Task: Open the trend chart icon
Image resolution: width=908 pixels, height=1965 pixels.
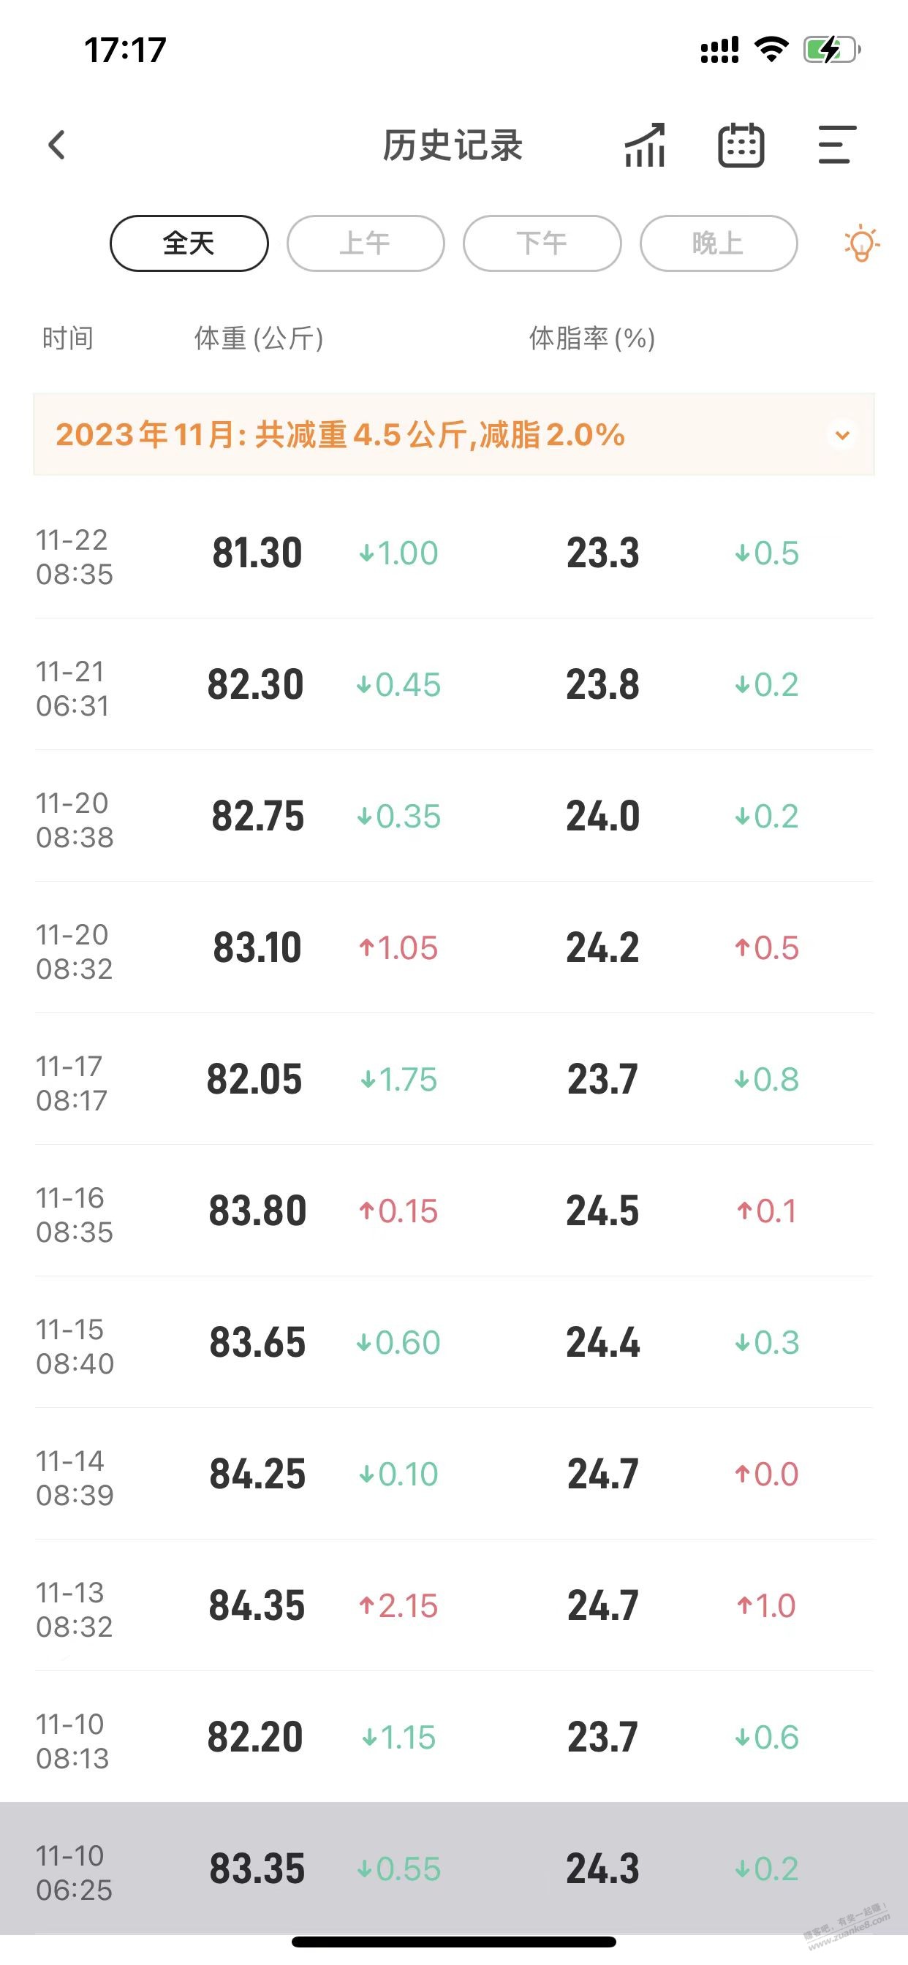Action: (x=645, y=145)
